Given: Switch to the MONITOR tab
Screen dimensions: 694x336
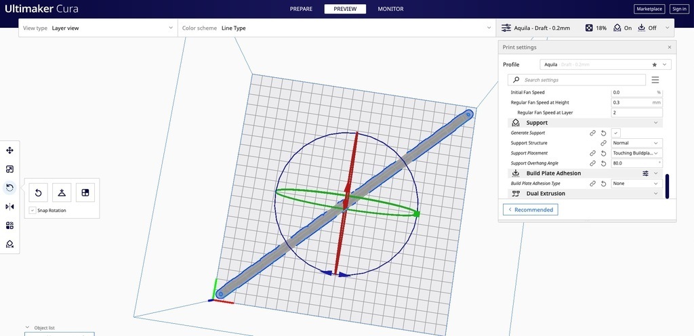Looking at the screenshot, I should [390, 9].
